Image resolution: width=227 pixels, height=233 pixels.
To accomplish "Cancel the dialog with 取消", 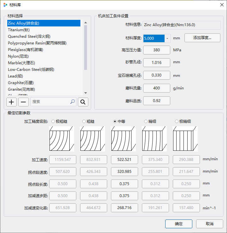I will point(209,224).
